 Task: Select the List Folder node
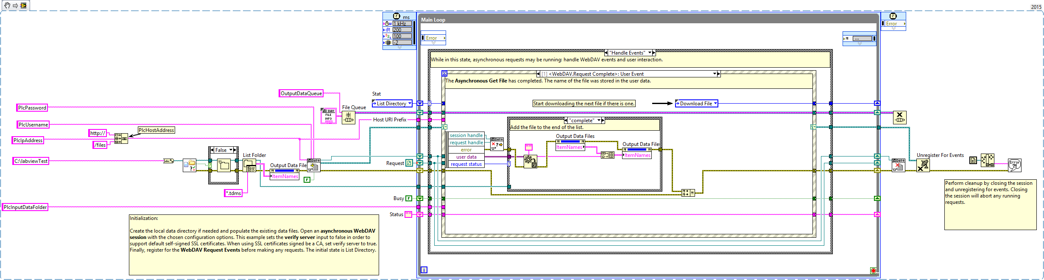[x=249, y=166]
